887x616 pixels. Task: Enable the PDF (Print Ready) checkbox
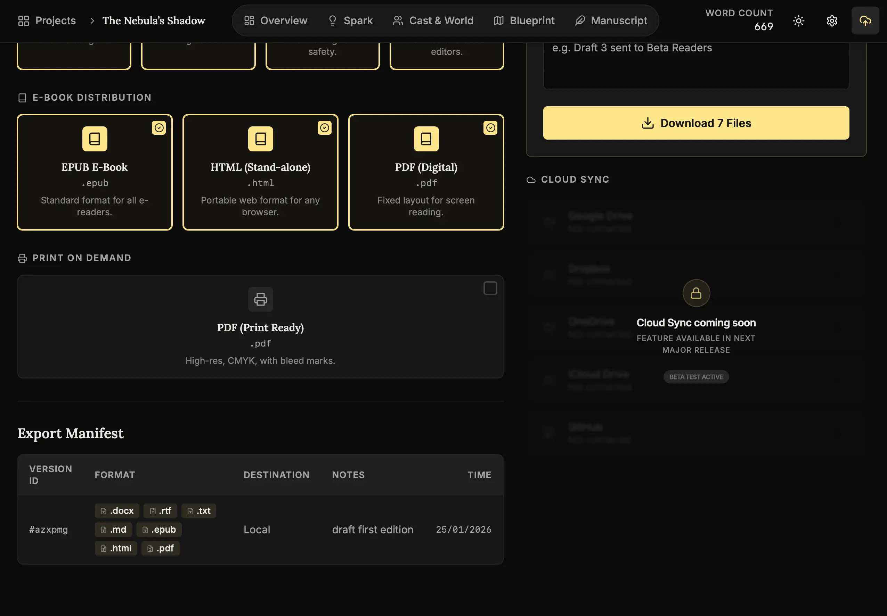pos(490,288)
